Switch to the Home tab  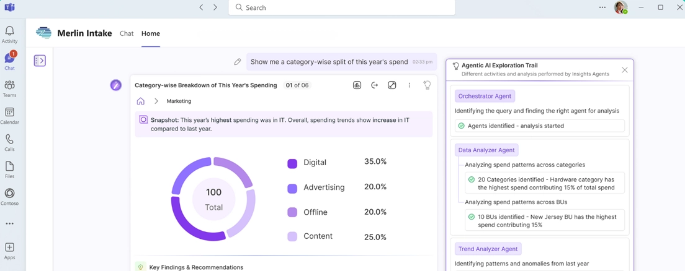point(151,33)
